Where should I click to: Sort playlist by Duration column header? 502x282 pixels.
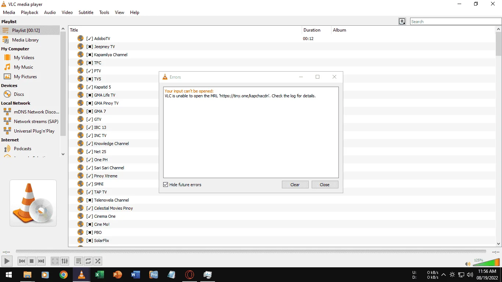point(316,30)
